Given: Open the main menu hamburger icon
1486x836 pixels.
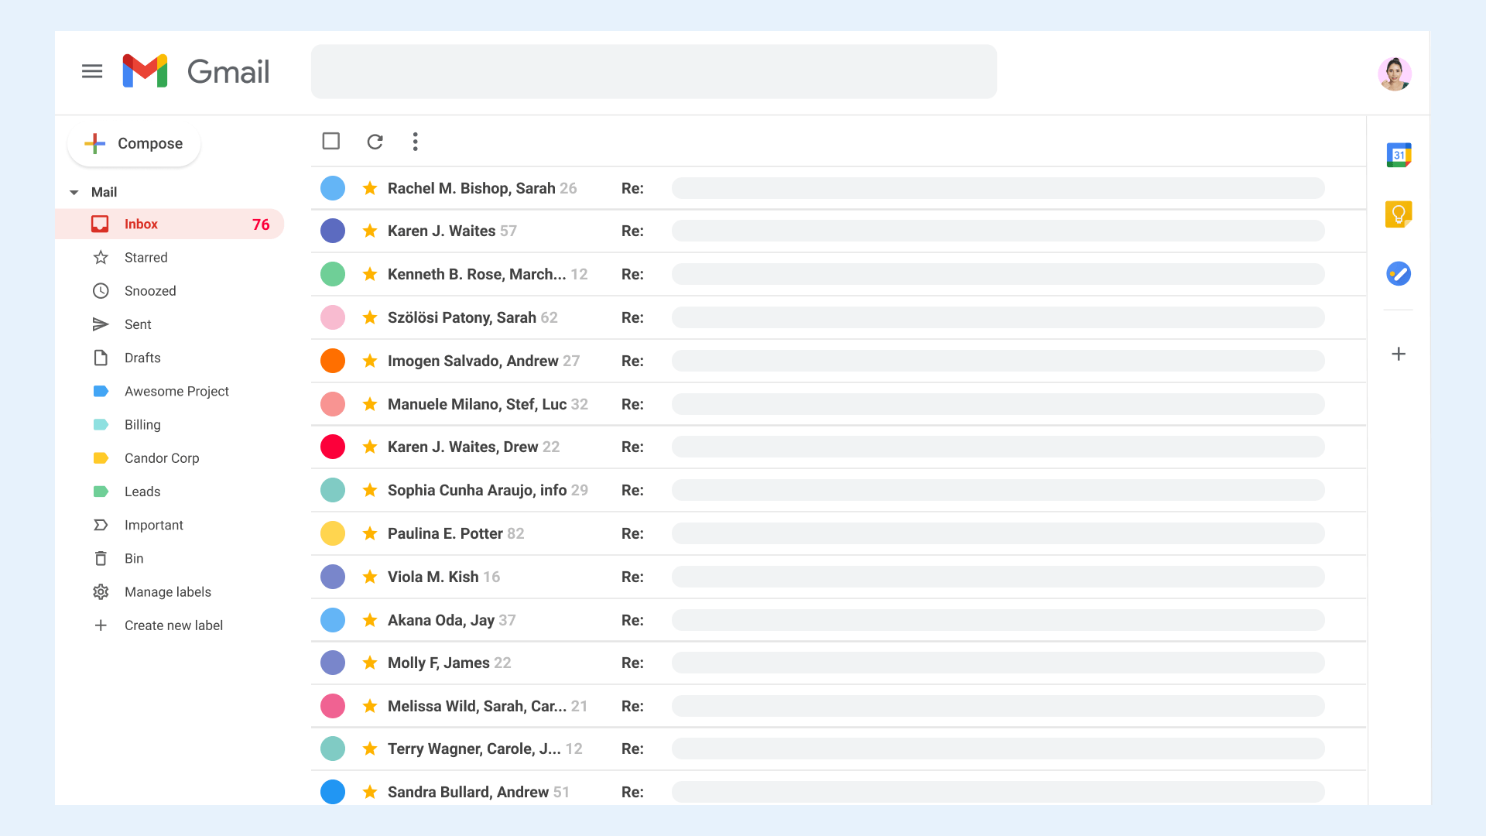Looking at the screenshot, I should click(92, 72).
